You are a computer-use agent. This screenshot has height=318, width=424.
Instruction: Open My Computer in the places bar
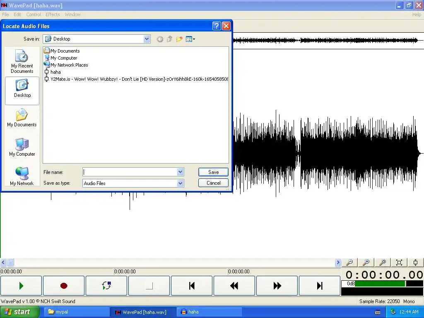(22, 147)
